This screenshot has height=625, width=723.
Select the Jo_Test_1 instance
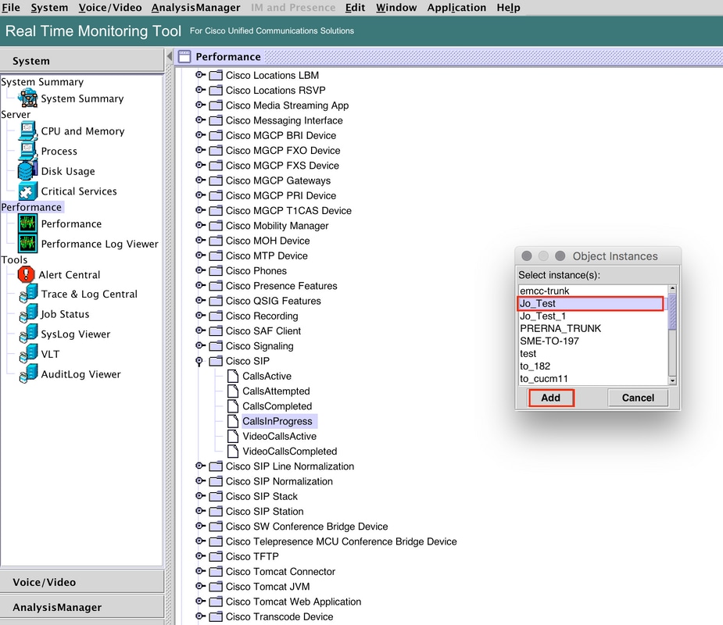click(x=593, y=316)
